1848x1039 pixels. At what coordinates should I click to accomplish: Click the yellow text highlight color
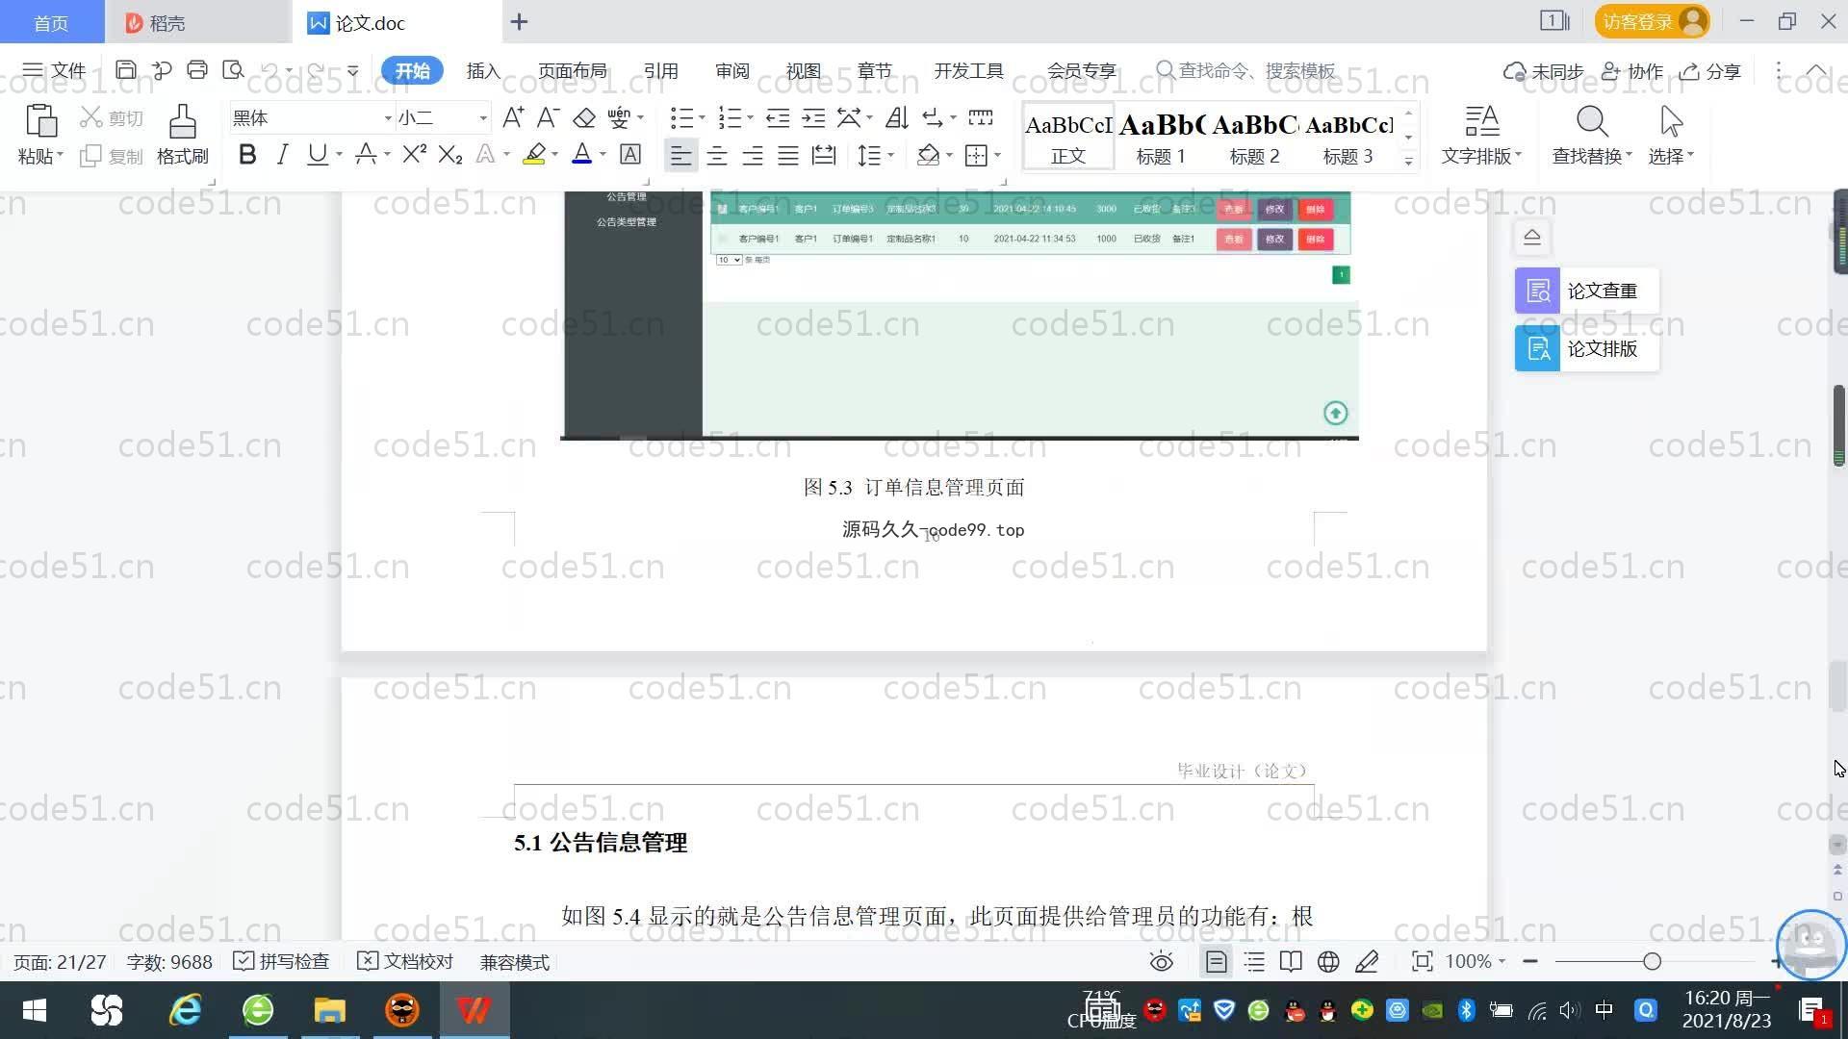point(534,155)
